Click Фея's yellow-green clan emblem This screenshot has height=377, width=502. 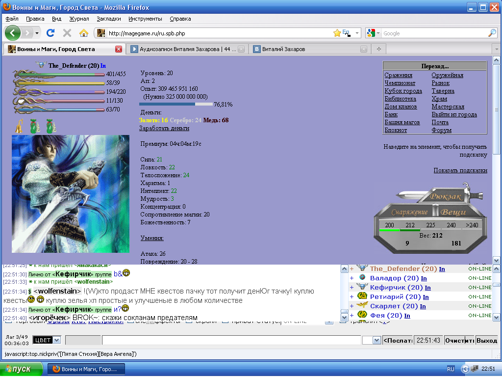(362, 315)
